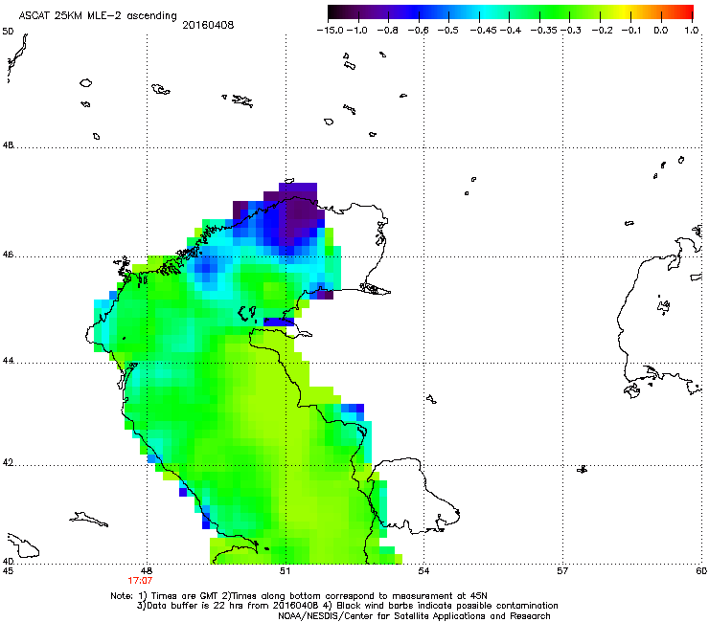Select the date label "20160408" under the title
This screenshot has width=709, height=622.
[x=208, y=25]
